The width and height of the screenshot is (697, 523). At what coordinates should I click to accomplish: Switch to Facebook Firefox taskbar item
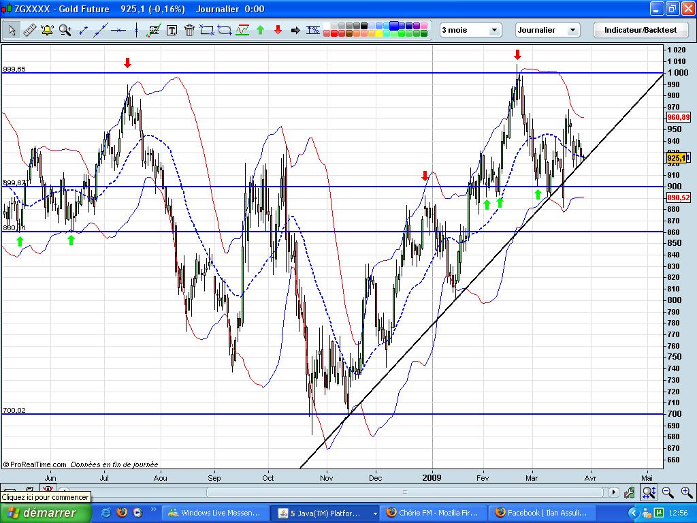[x=543, y=513]
